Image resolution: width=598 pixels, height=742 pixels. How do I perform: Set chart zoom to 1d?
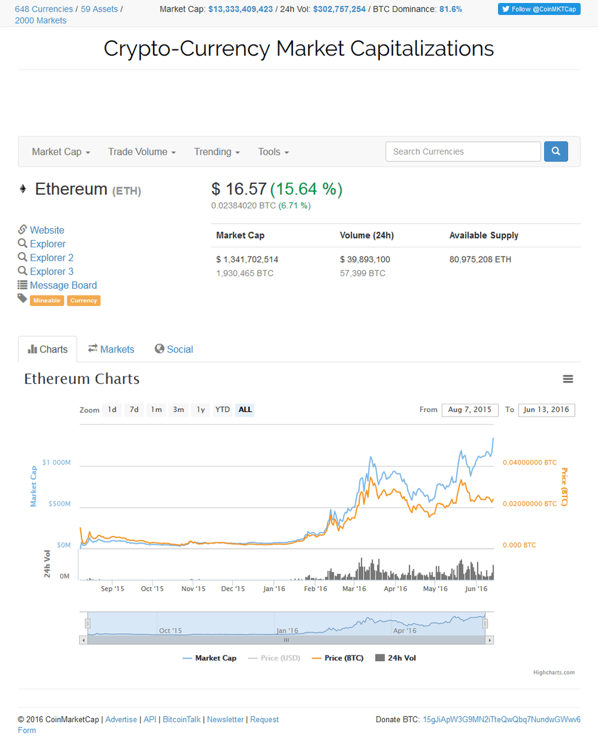coord(112,410)
